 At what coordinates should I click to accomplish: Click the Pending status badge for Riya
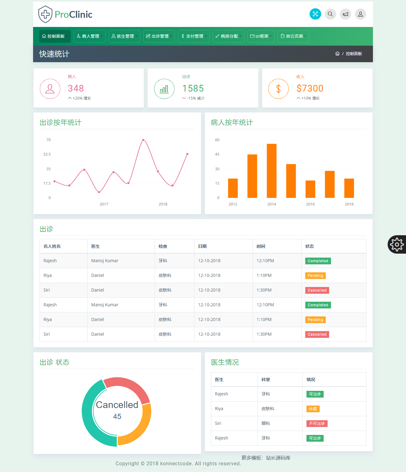pyautogui.click(x=315, y=275)
